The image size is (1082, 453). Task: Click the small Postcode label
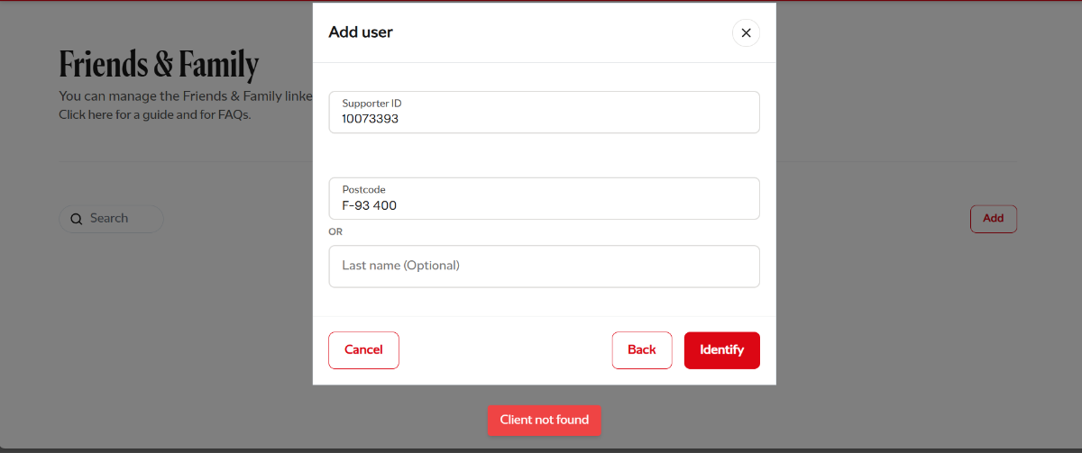pyautogui.click(x=363, y=190)
